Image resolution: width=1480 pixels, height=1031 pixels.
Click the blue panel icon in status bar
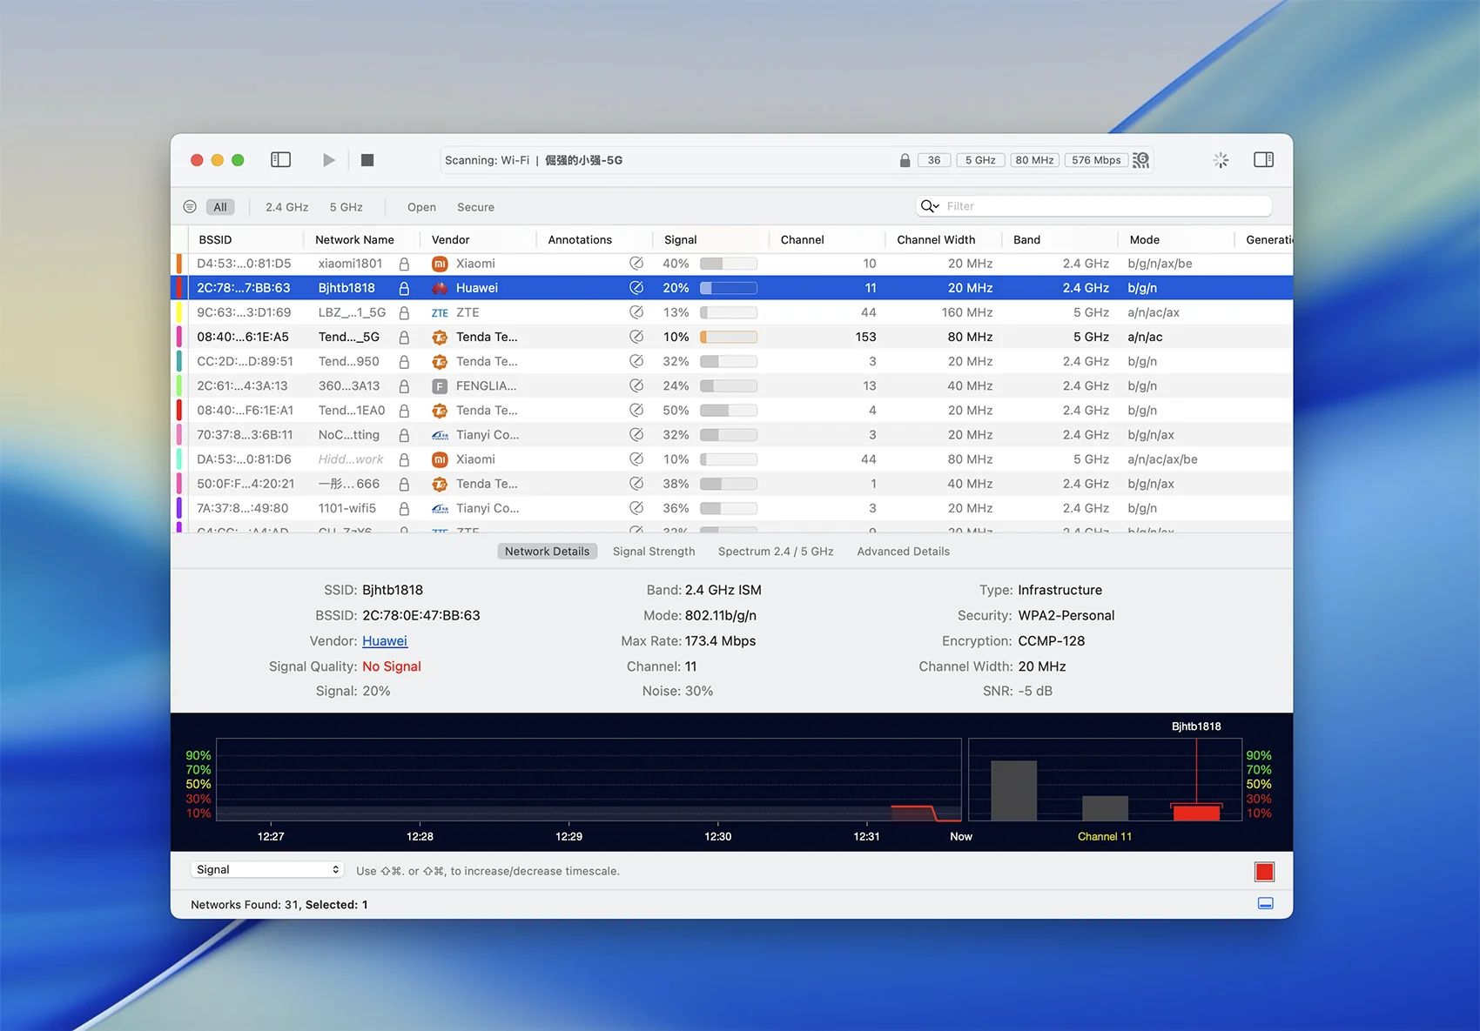point(1265,904)
